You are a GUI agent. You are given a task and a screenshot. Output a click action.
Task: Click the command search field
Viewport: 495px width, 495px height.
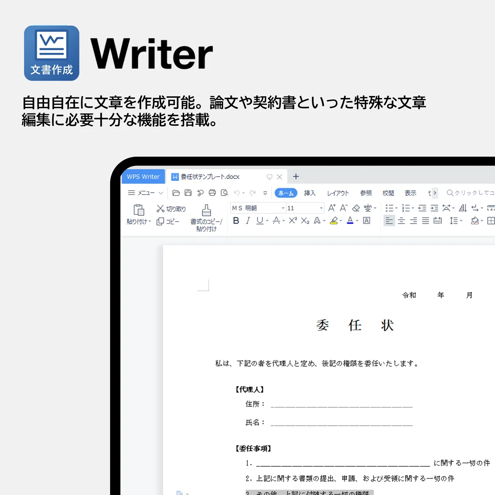[x=470, y=193]
